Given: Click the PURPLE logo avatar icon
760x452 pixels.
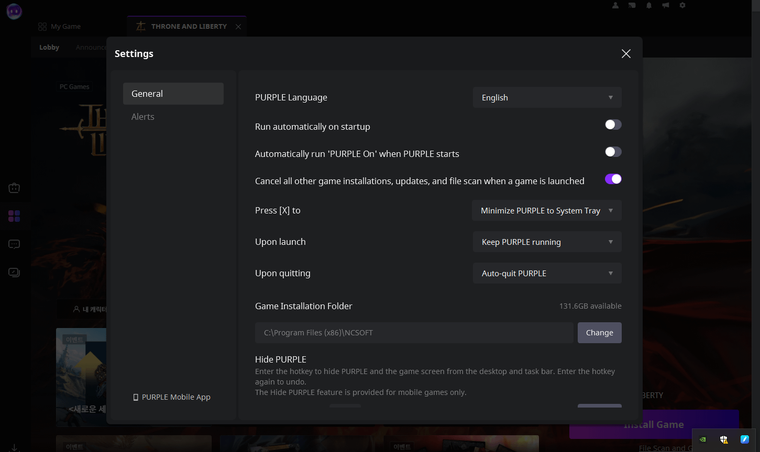Looking at the screenshot, I should [14, 12].
